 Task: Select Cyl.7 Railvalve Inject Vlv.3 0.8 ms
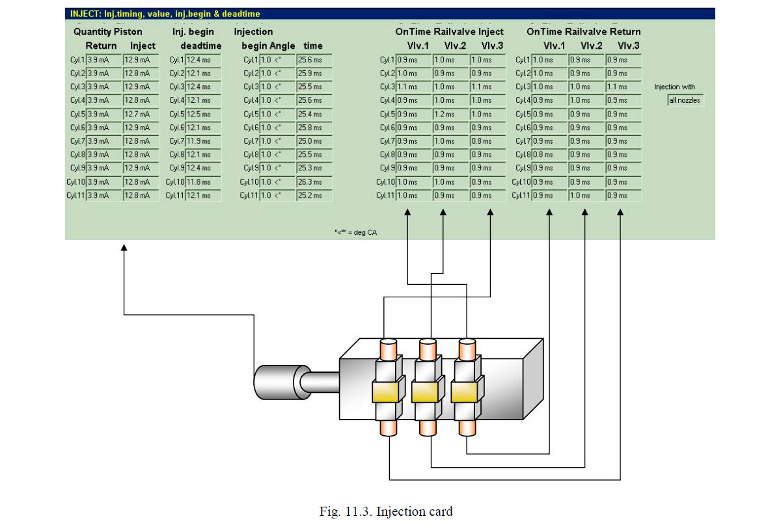pos(487,141)
